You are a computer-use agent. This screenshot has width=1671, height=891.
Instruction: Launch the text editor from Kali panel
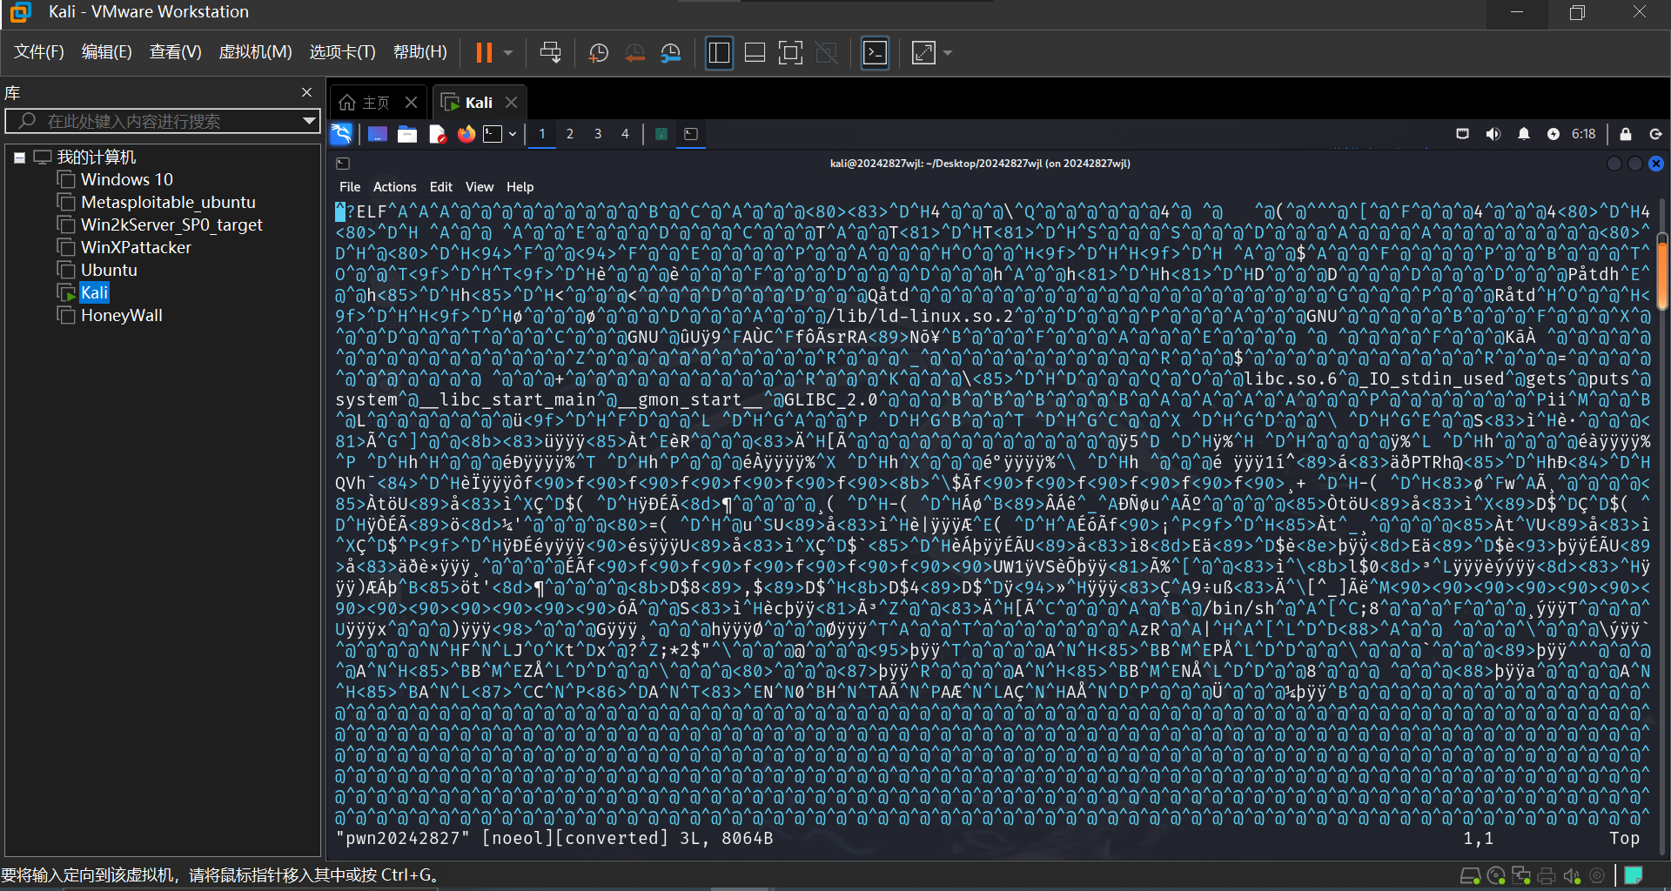(437, 134)
